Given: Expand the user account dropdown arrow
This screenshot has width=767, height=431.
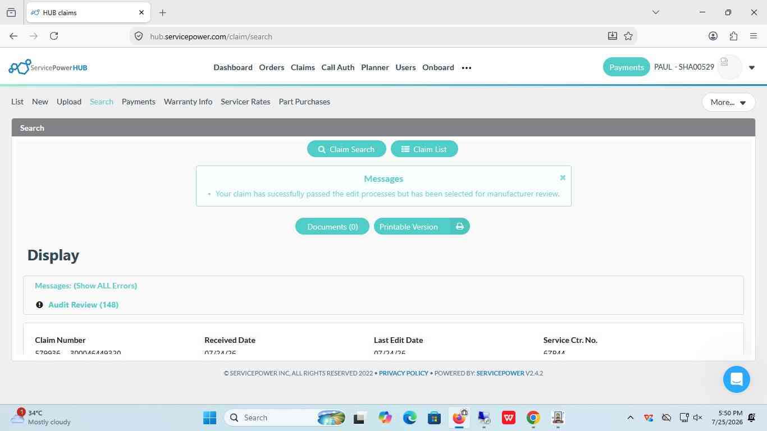Looking at the screenshot, I should pyautogui.click(x=752, y=68).
